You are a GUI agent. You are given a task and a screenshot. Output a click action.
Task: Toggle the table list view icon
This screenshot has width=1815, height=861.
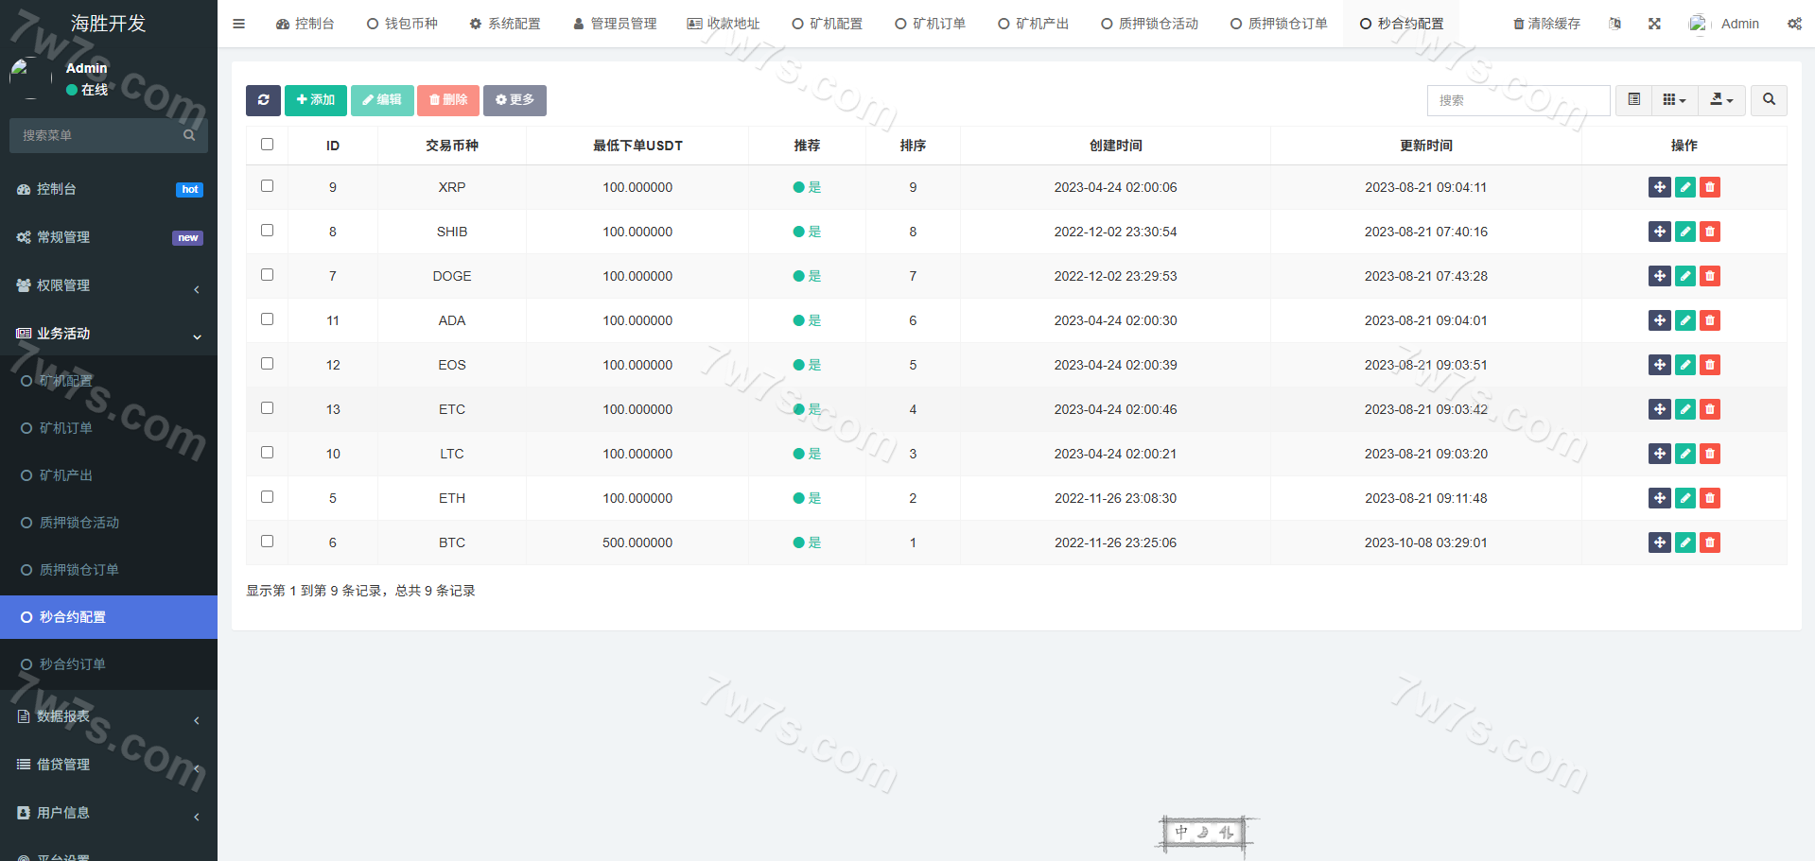click(1633, 100)
